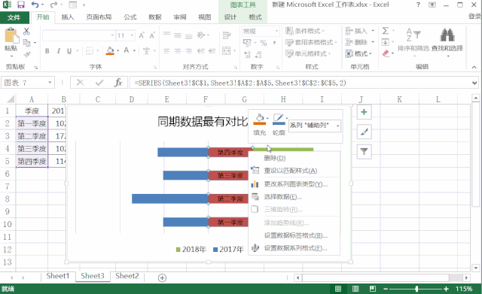Click the Copy icon in clipboard group
482x294 pixels.
27,43
